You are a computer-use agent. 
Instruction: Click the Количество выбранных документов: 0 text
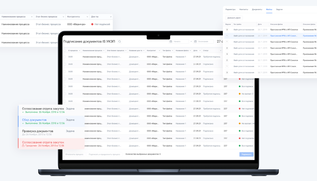[x=143, y=154]
